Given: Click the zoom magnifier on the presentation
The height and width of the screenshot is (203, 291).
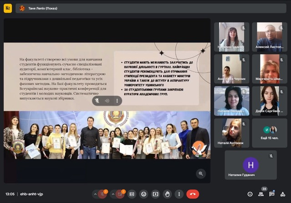Looking at the screenshot, I should (x=201, y=174).
